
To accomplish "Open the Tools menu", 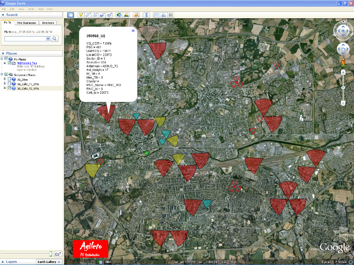I will coord(31,9).
